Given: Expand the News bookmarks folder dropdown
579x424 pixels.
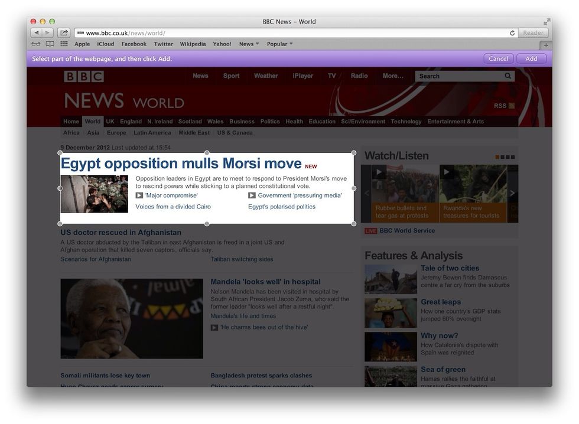Looking at the screenshot, I should [249, 44].
